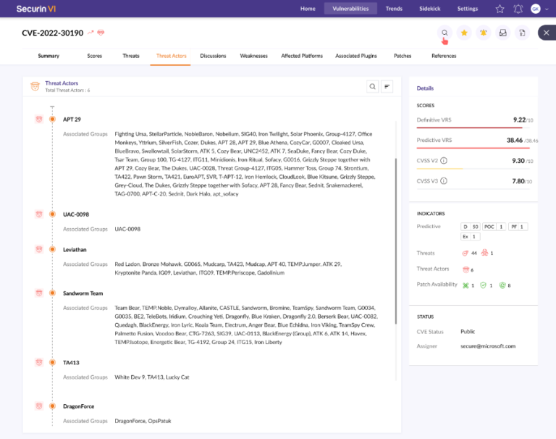The width and height of the screenshot is (556, 439).
Task: Show info for CVSS V2 score
Action: [444, 161]
